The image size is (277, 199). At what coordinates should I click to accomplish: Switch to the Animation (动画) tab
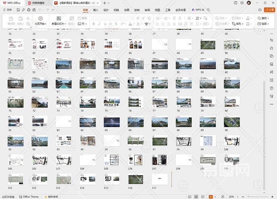pyautogui.click(x=127, y=10)
